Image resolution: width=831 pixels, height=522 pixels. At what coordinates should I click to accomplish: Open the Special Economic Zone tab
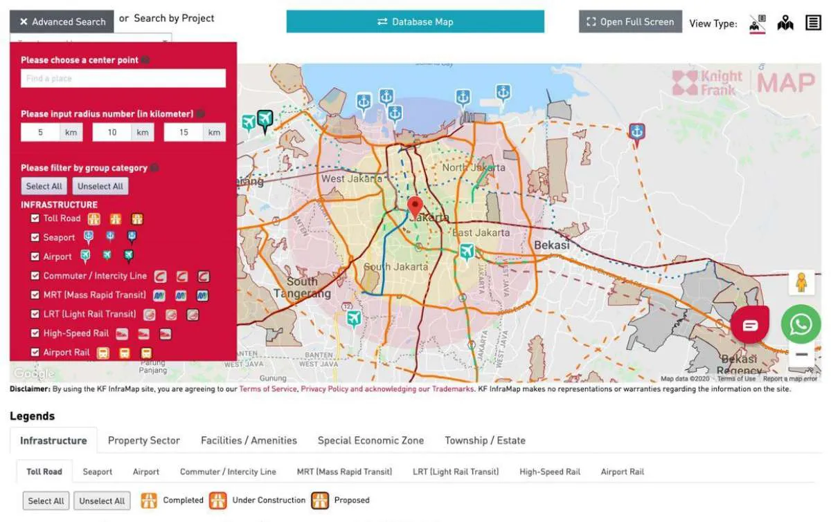pos(370,440)
